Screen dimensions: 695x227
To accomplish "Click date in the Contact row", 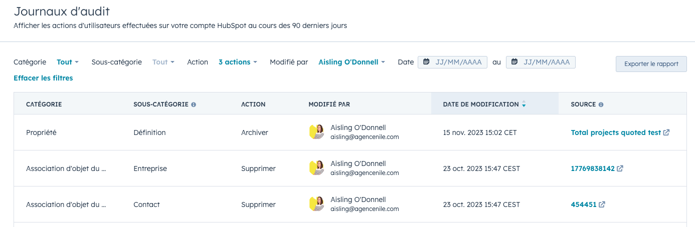I will pyautogui.click(x=481, y=204).
